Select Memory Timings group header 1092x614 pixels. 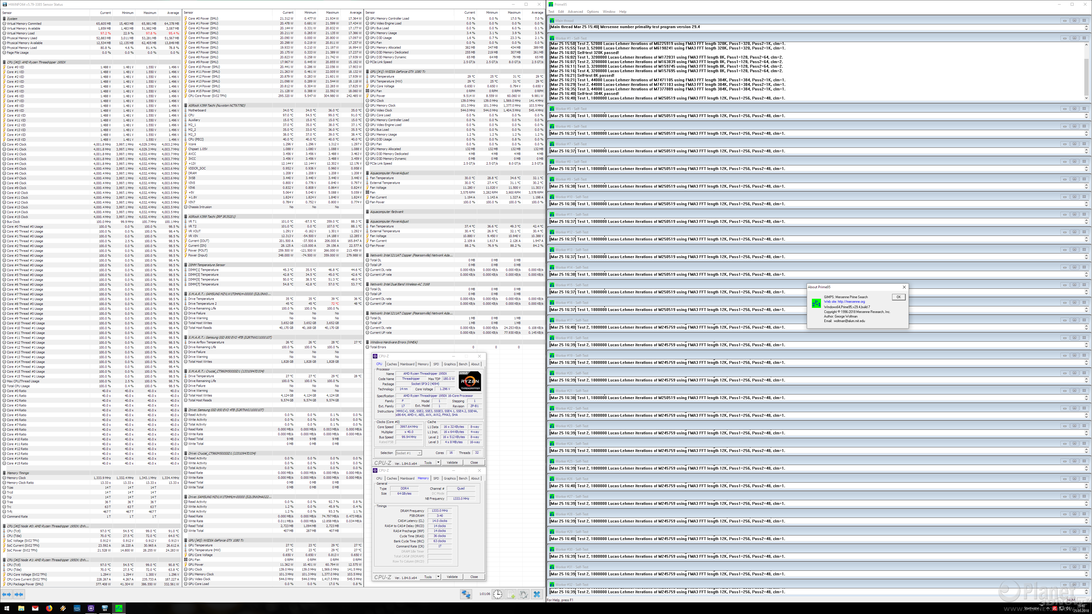91,473
